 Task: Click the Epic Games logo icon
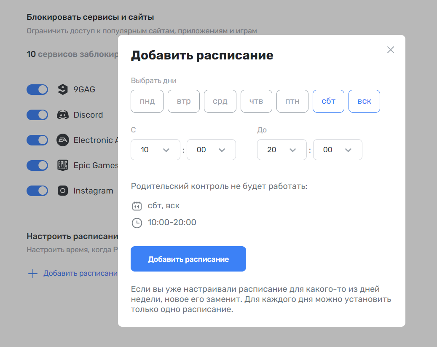(63, 165)
